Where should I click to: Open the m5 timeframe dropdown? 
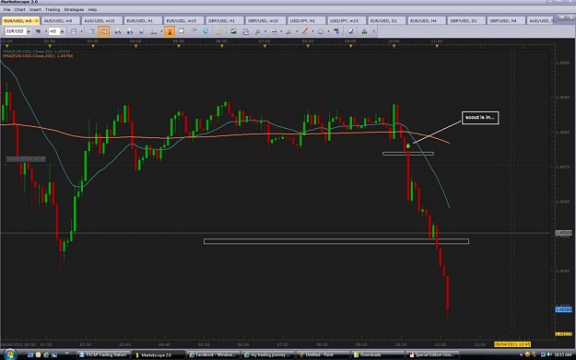[x=62, y=31]
